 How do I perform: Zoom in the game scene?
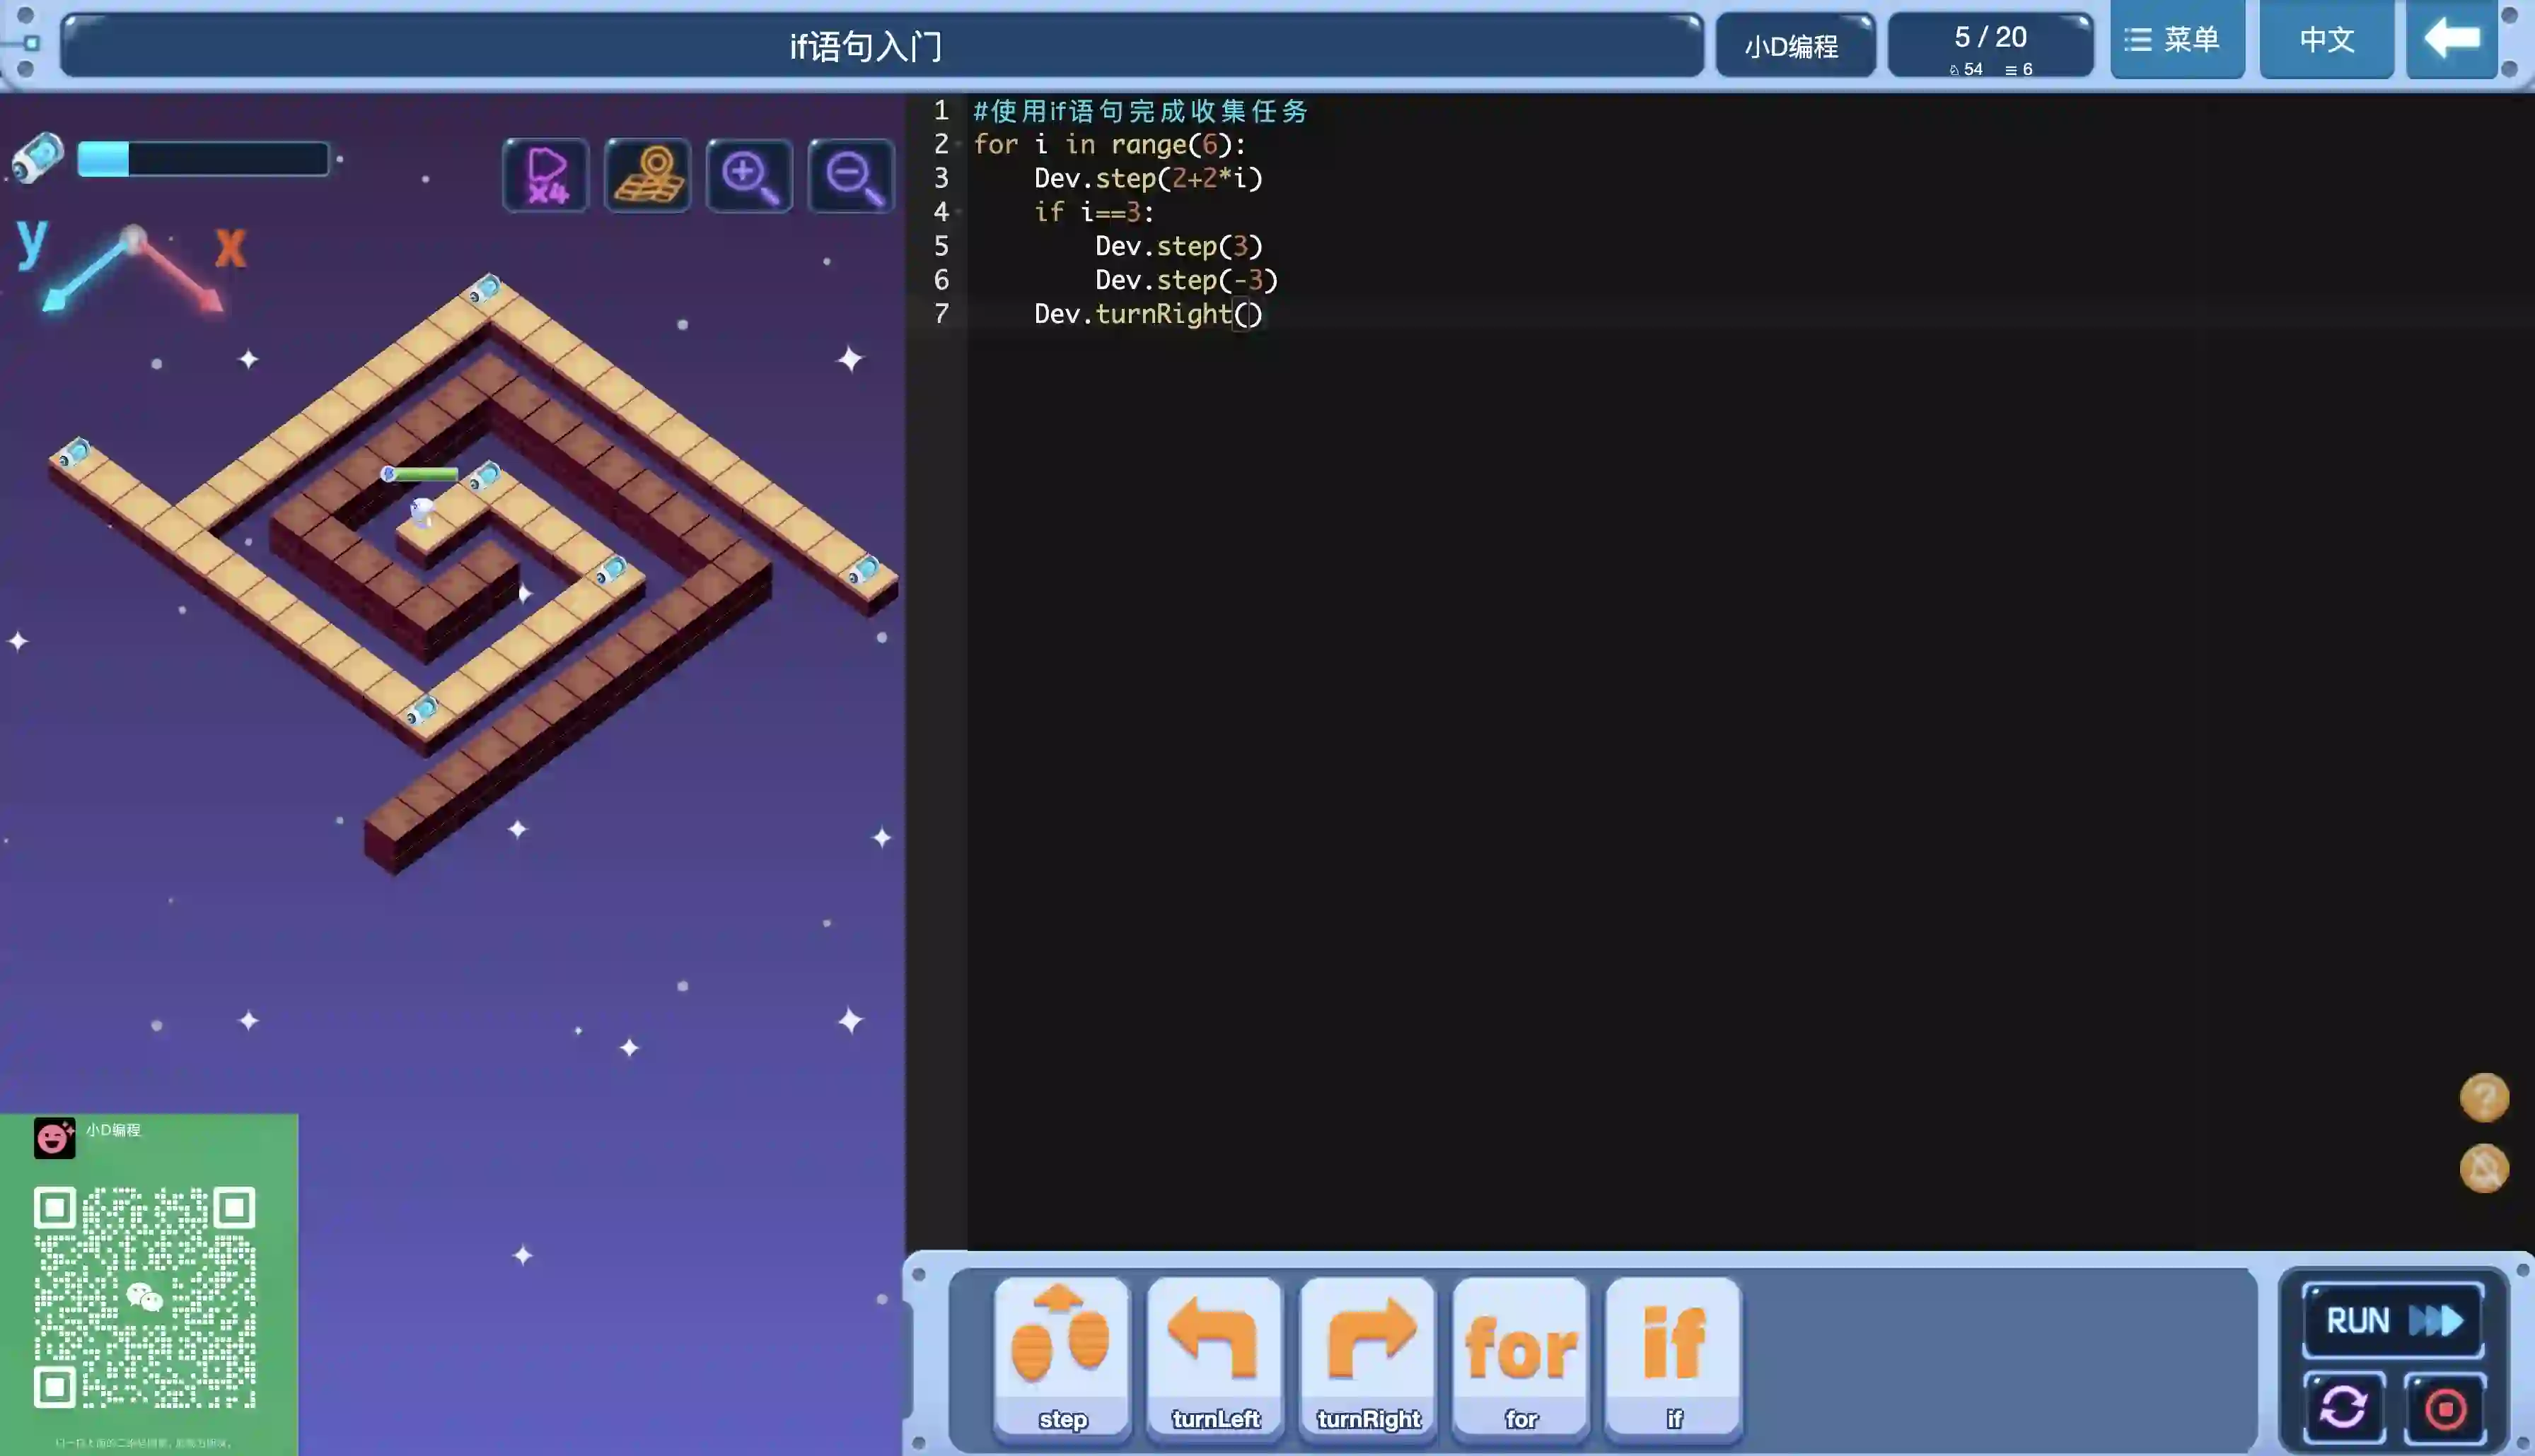click(749, 176)
